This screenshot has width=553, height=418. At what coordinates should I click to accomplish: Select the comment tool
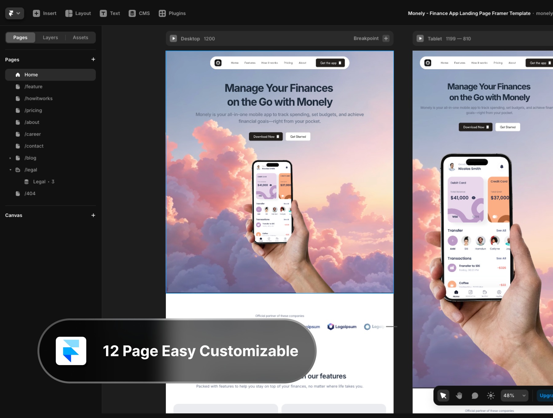pos(475,396)
